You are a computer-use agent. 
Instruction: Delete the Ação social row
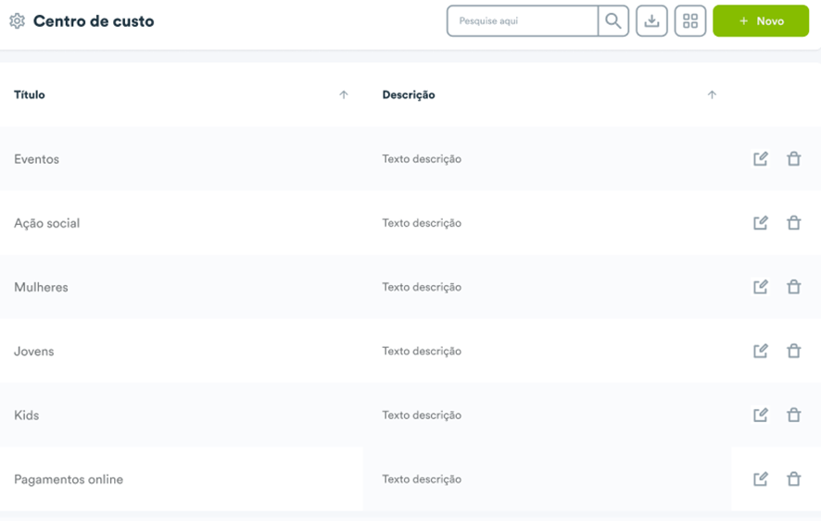[794, 223]
